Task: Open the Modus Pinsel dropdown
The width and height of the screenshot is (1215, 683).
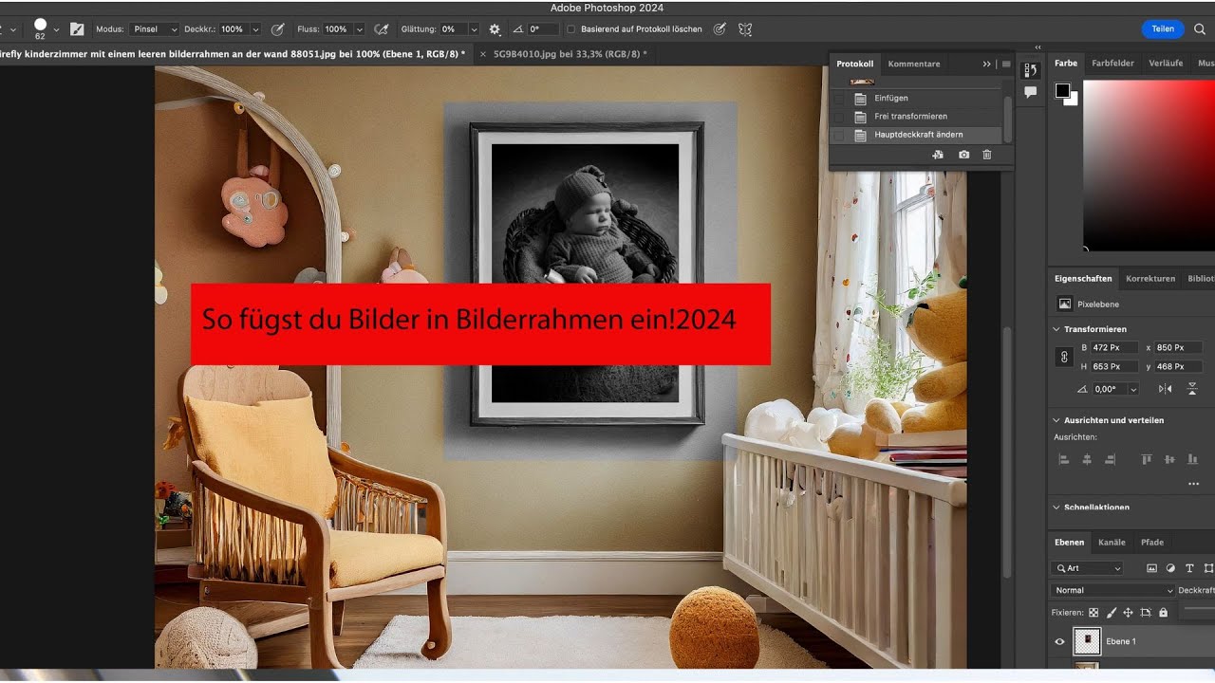Action: tap(155, 29)
